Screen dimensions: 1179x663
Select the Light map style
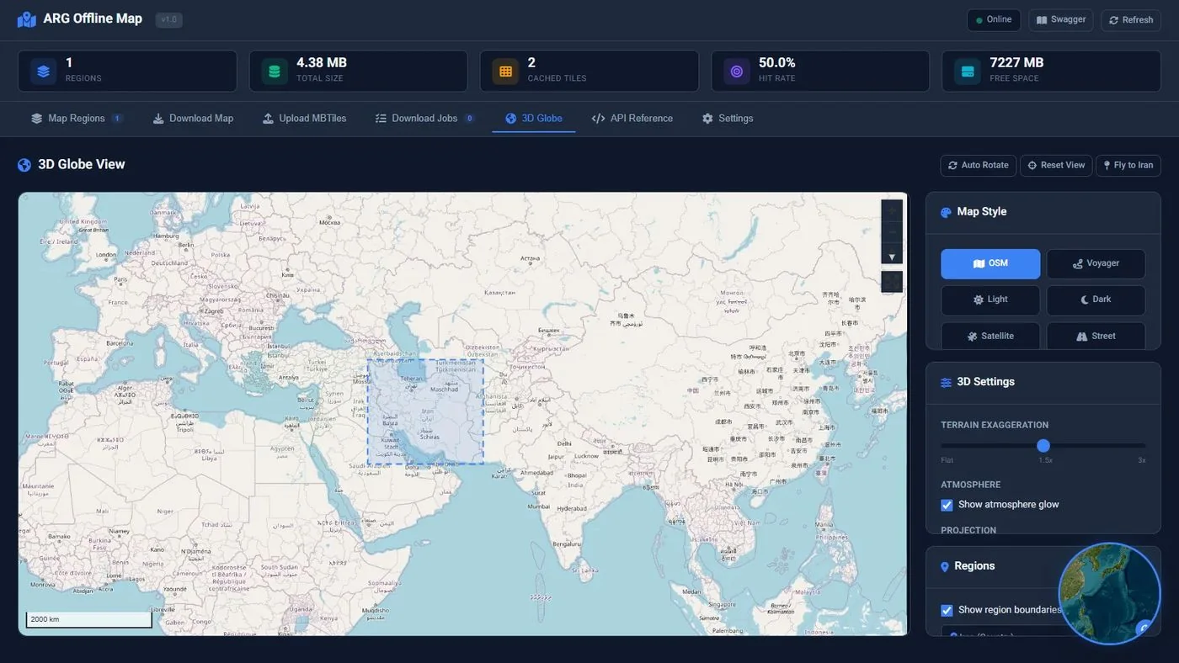pyautogui.click(x=990, y=300)
